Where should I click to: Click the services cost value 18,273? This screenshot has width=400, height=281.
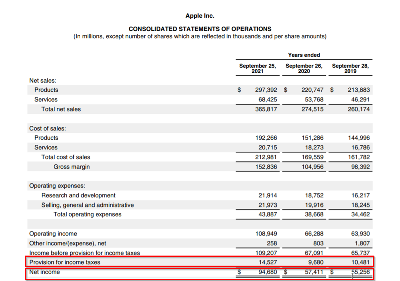tap(314, 148)
